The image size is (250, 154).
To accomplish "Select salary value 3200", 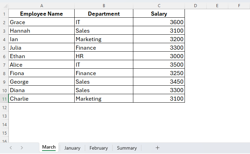I will point(159,39).
